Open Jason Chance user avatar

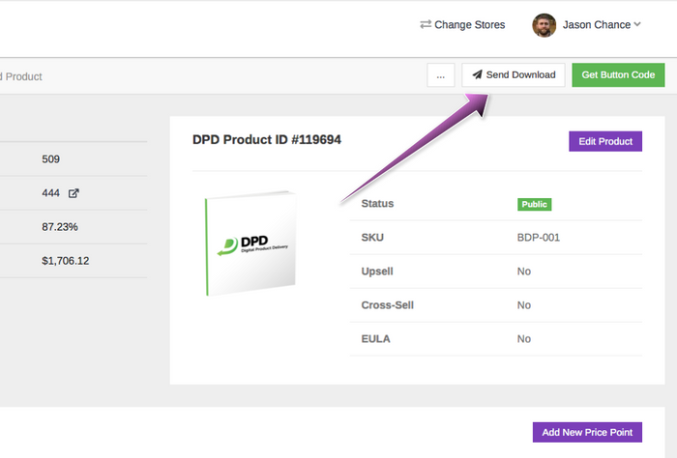(544, 25)
